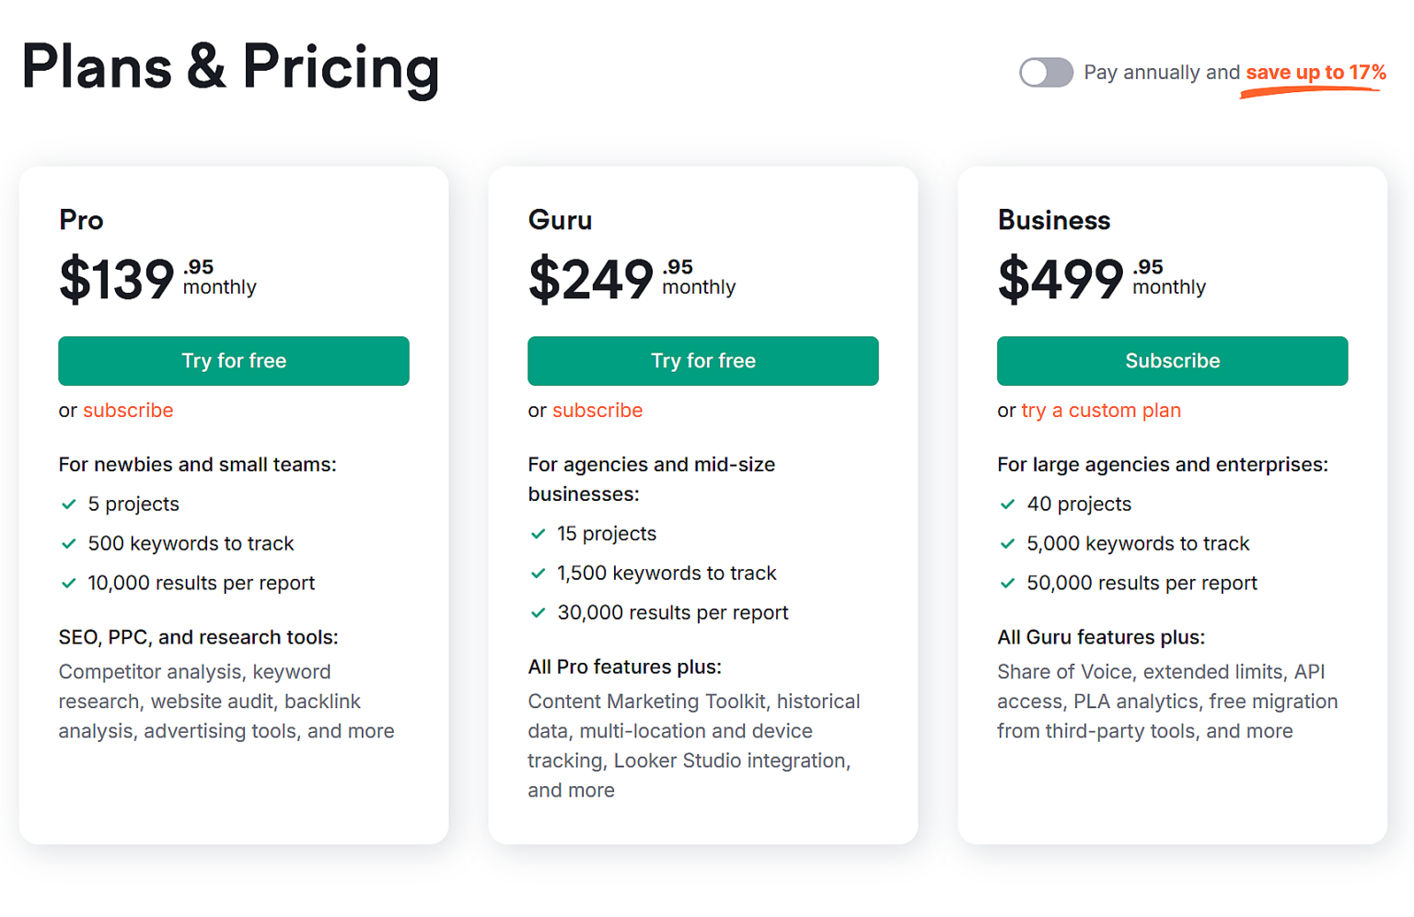Click the underlined "save up to 17%" text
Screen dimensions: 1414x917
tap(1314, 72)
